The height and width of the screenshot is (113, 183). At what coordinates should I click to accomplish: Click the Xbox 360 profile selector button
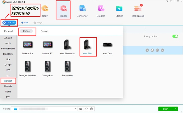pyautogui.click(x=9, y=23)
